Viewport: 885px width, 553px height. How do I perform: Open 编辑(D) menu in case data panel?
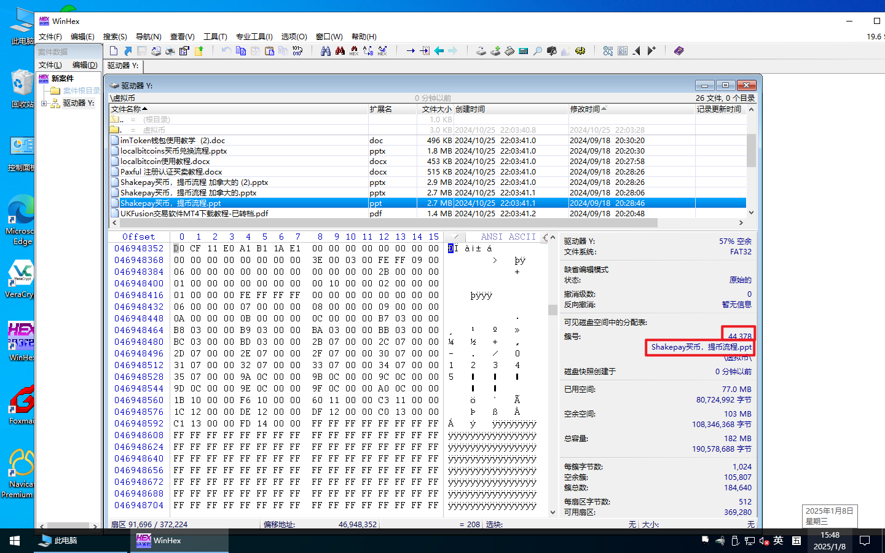(x=85, y=65)
